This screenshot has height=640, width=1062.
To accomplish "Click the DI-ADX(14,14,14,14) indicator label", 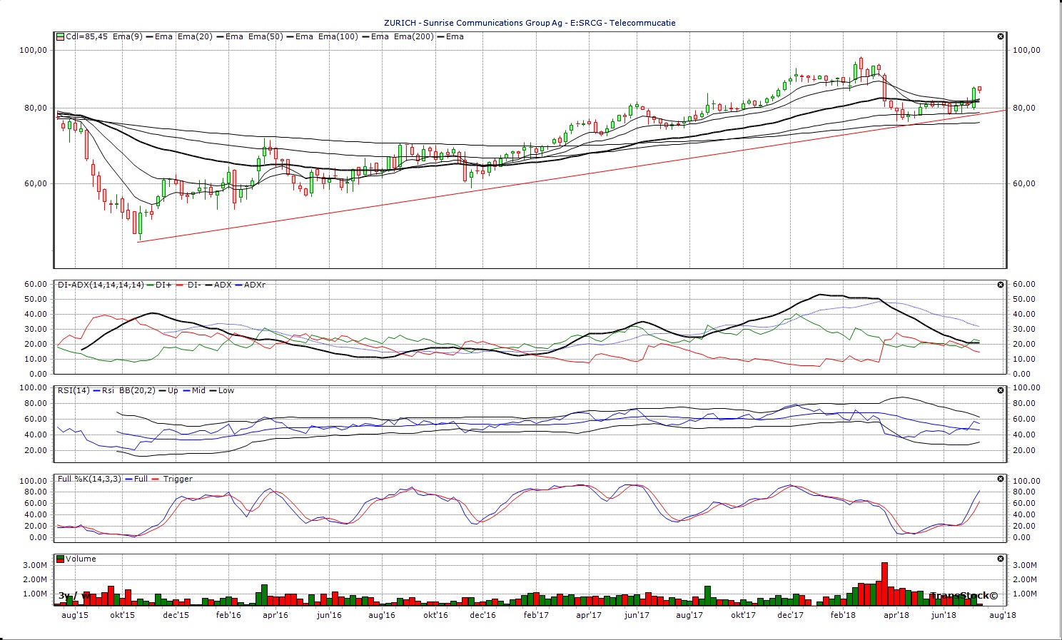I will tap(101, 285).
